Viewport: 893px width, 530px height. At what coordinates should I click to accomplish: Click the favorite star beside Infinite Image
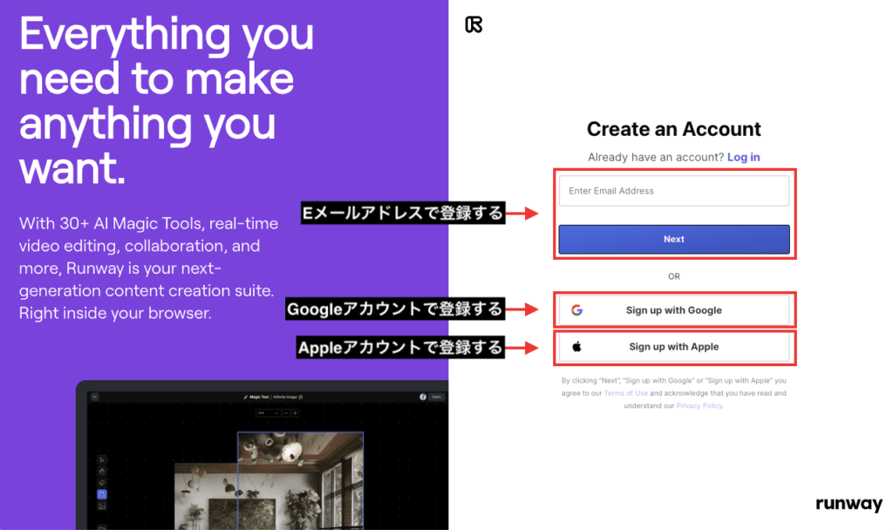301,397
